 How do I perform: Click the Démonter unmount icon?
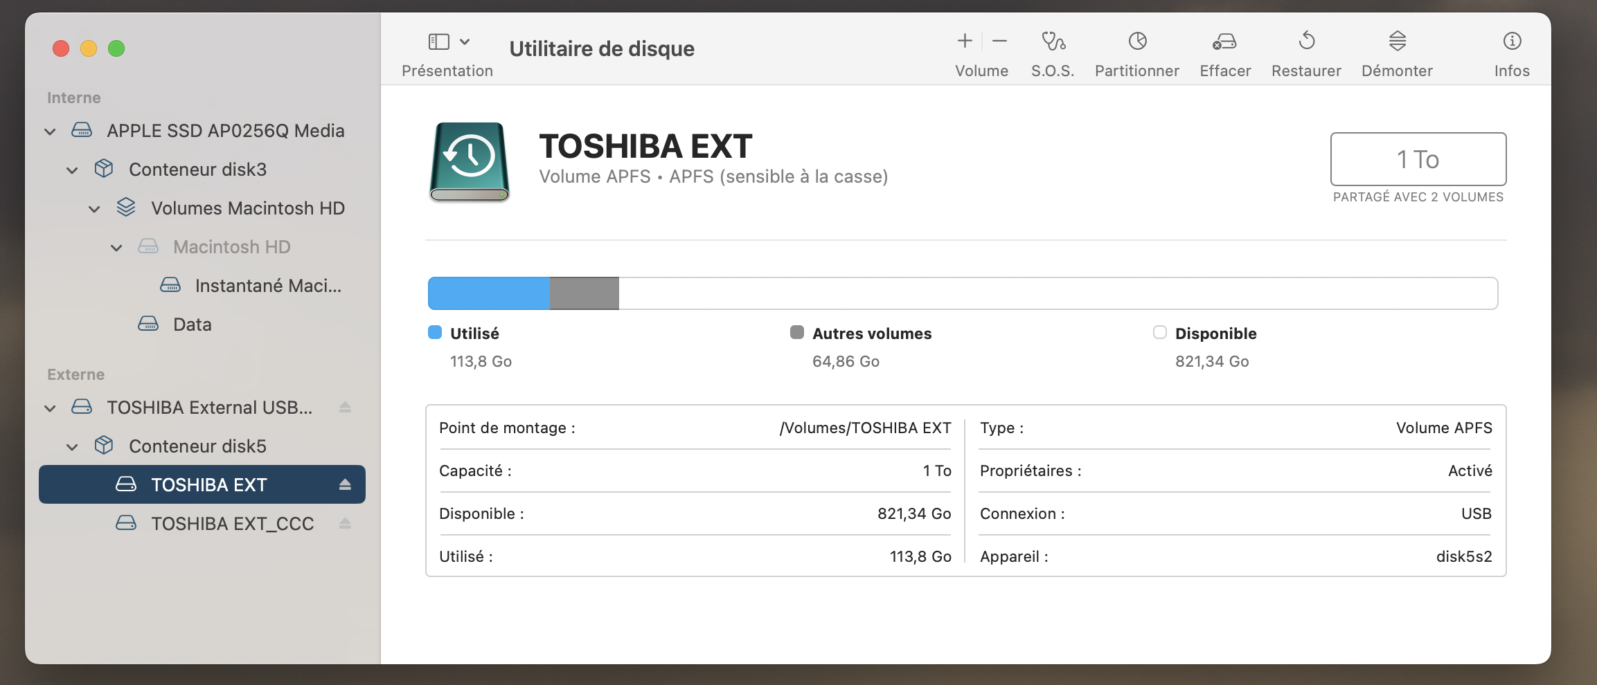point(1398,41)
